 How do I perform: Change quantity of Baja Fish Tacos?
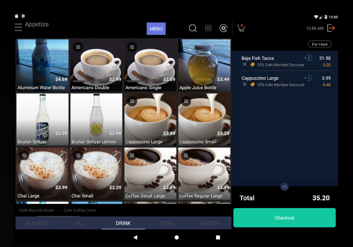tap(308, 58)
